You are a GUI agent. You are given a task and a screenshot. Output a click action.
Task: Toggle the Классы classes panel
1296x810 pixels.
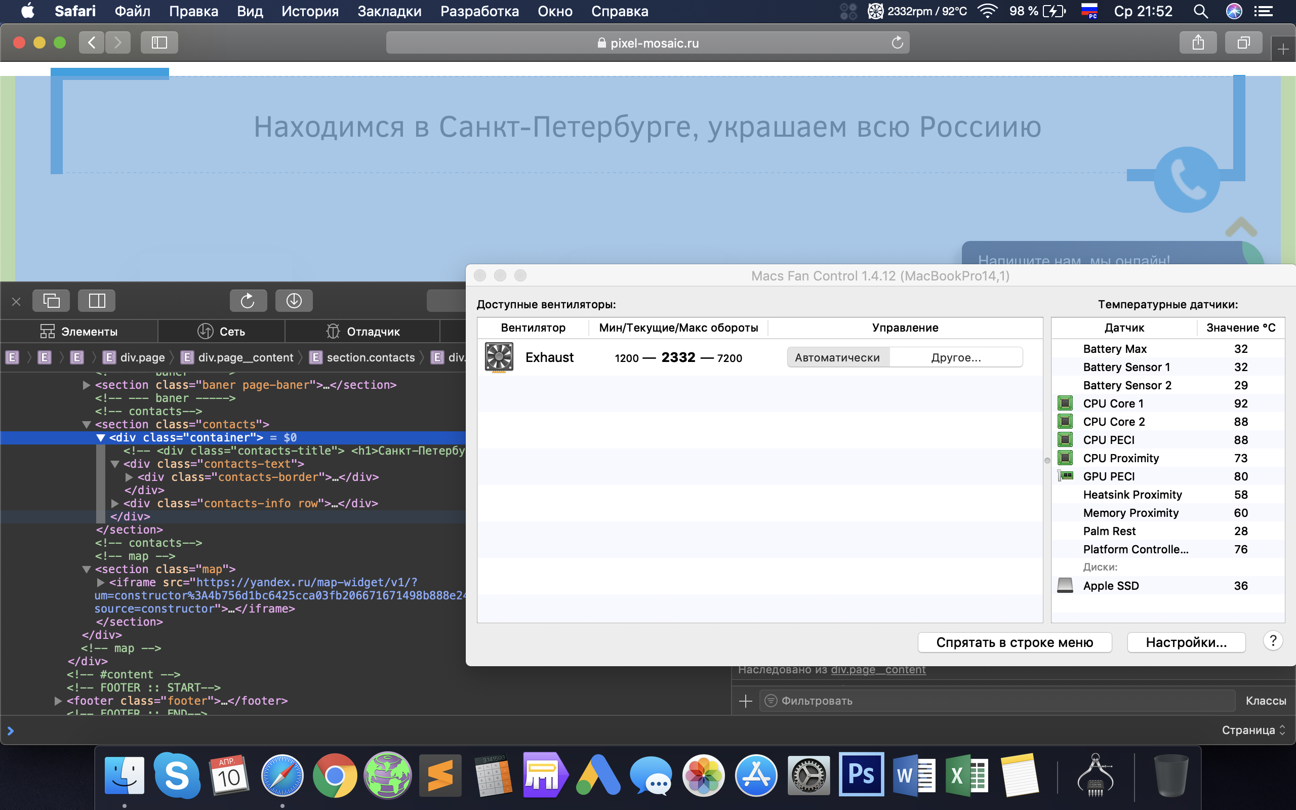click(1265, 701)
